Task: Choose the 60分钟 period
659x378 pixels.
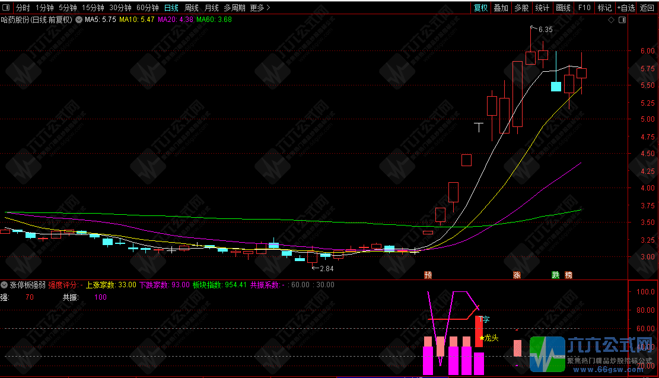Action: (148, 8)
